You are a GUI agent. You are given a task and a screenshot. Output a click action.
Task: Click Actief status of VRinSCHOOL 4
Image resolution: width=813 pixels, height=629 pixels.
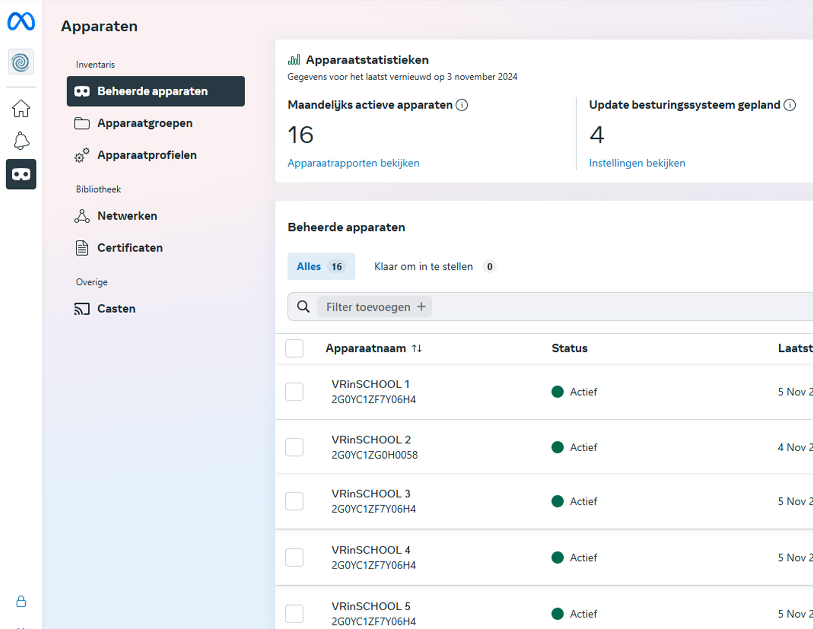tap(574, 557)
